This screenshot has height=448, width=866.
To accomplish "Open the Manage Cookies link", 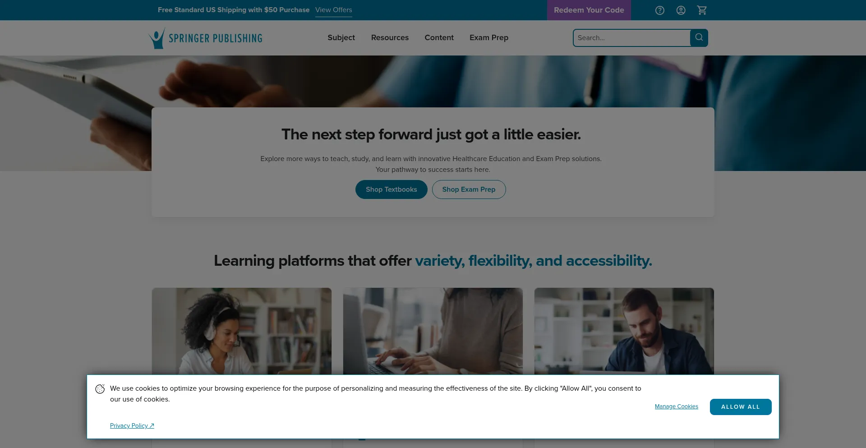I will [x=677, y=406].
